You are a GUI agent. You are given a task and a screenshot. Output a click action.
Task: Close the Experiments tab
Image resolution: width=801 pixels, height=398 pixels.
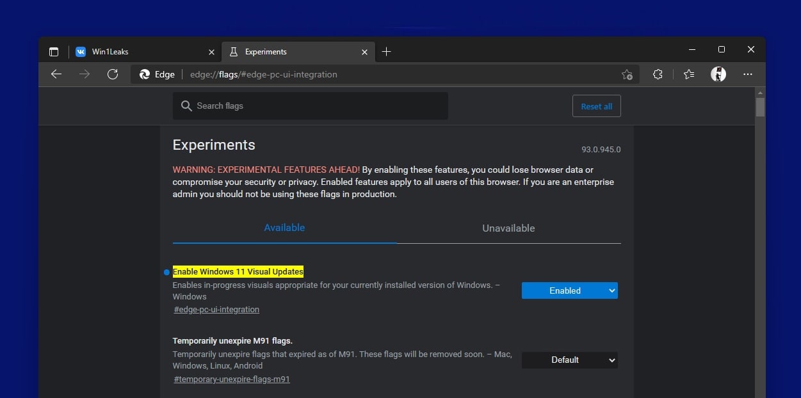pos(365,52)
